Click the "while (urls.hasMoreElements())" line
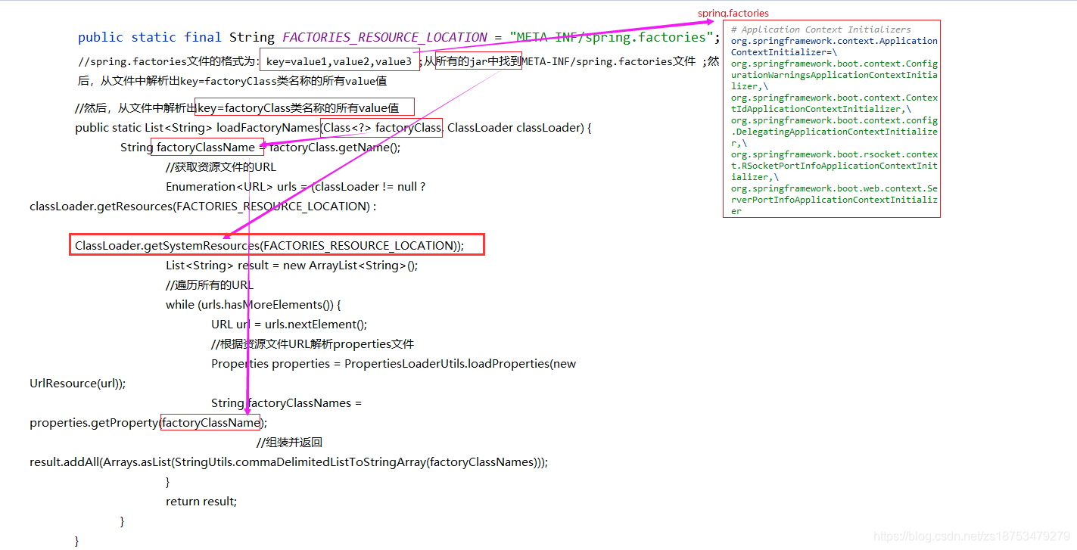 click(254, 304)
